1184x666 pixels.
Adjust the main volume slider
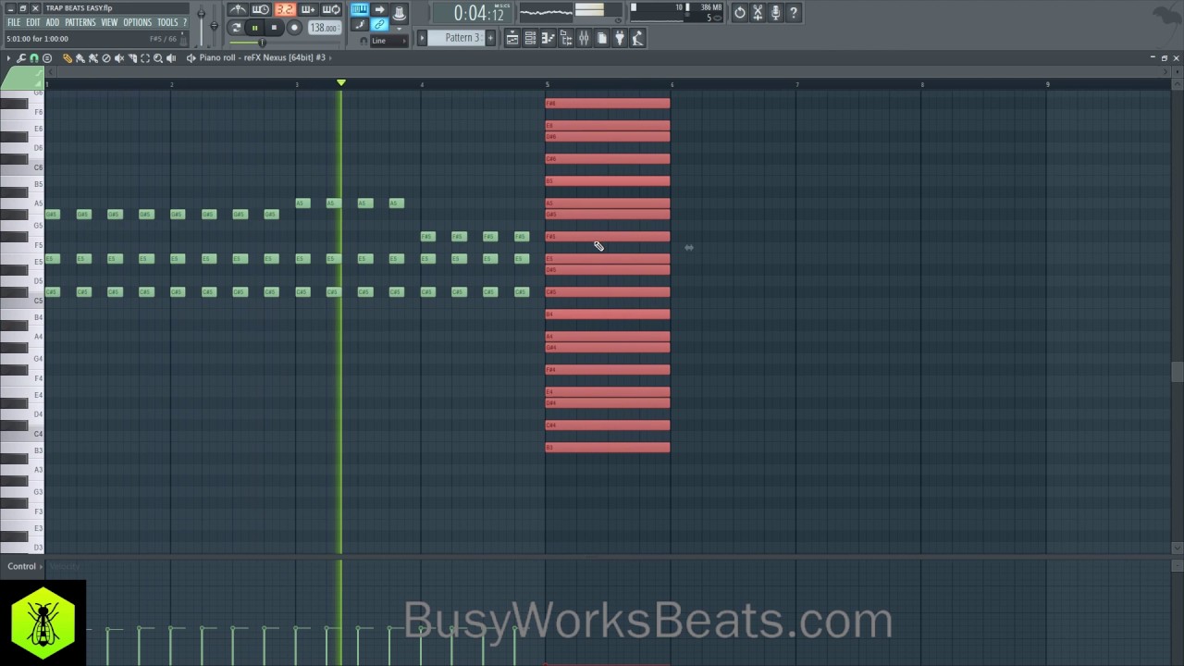201,24
